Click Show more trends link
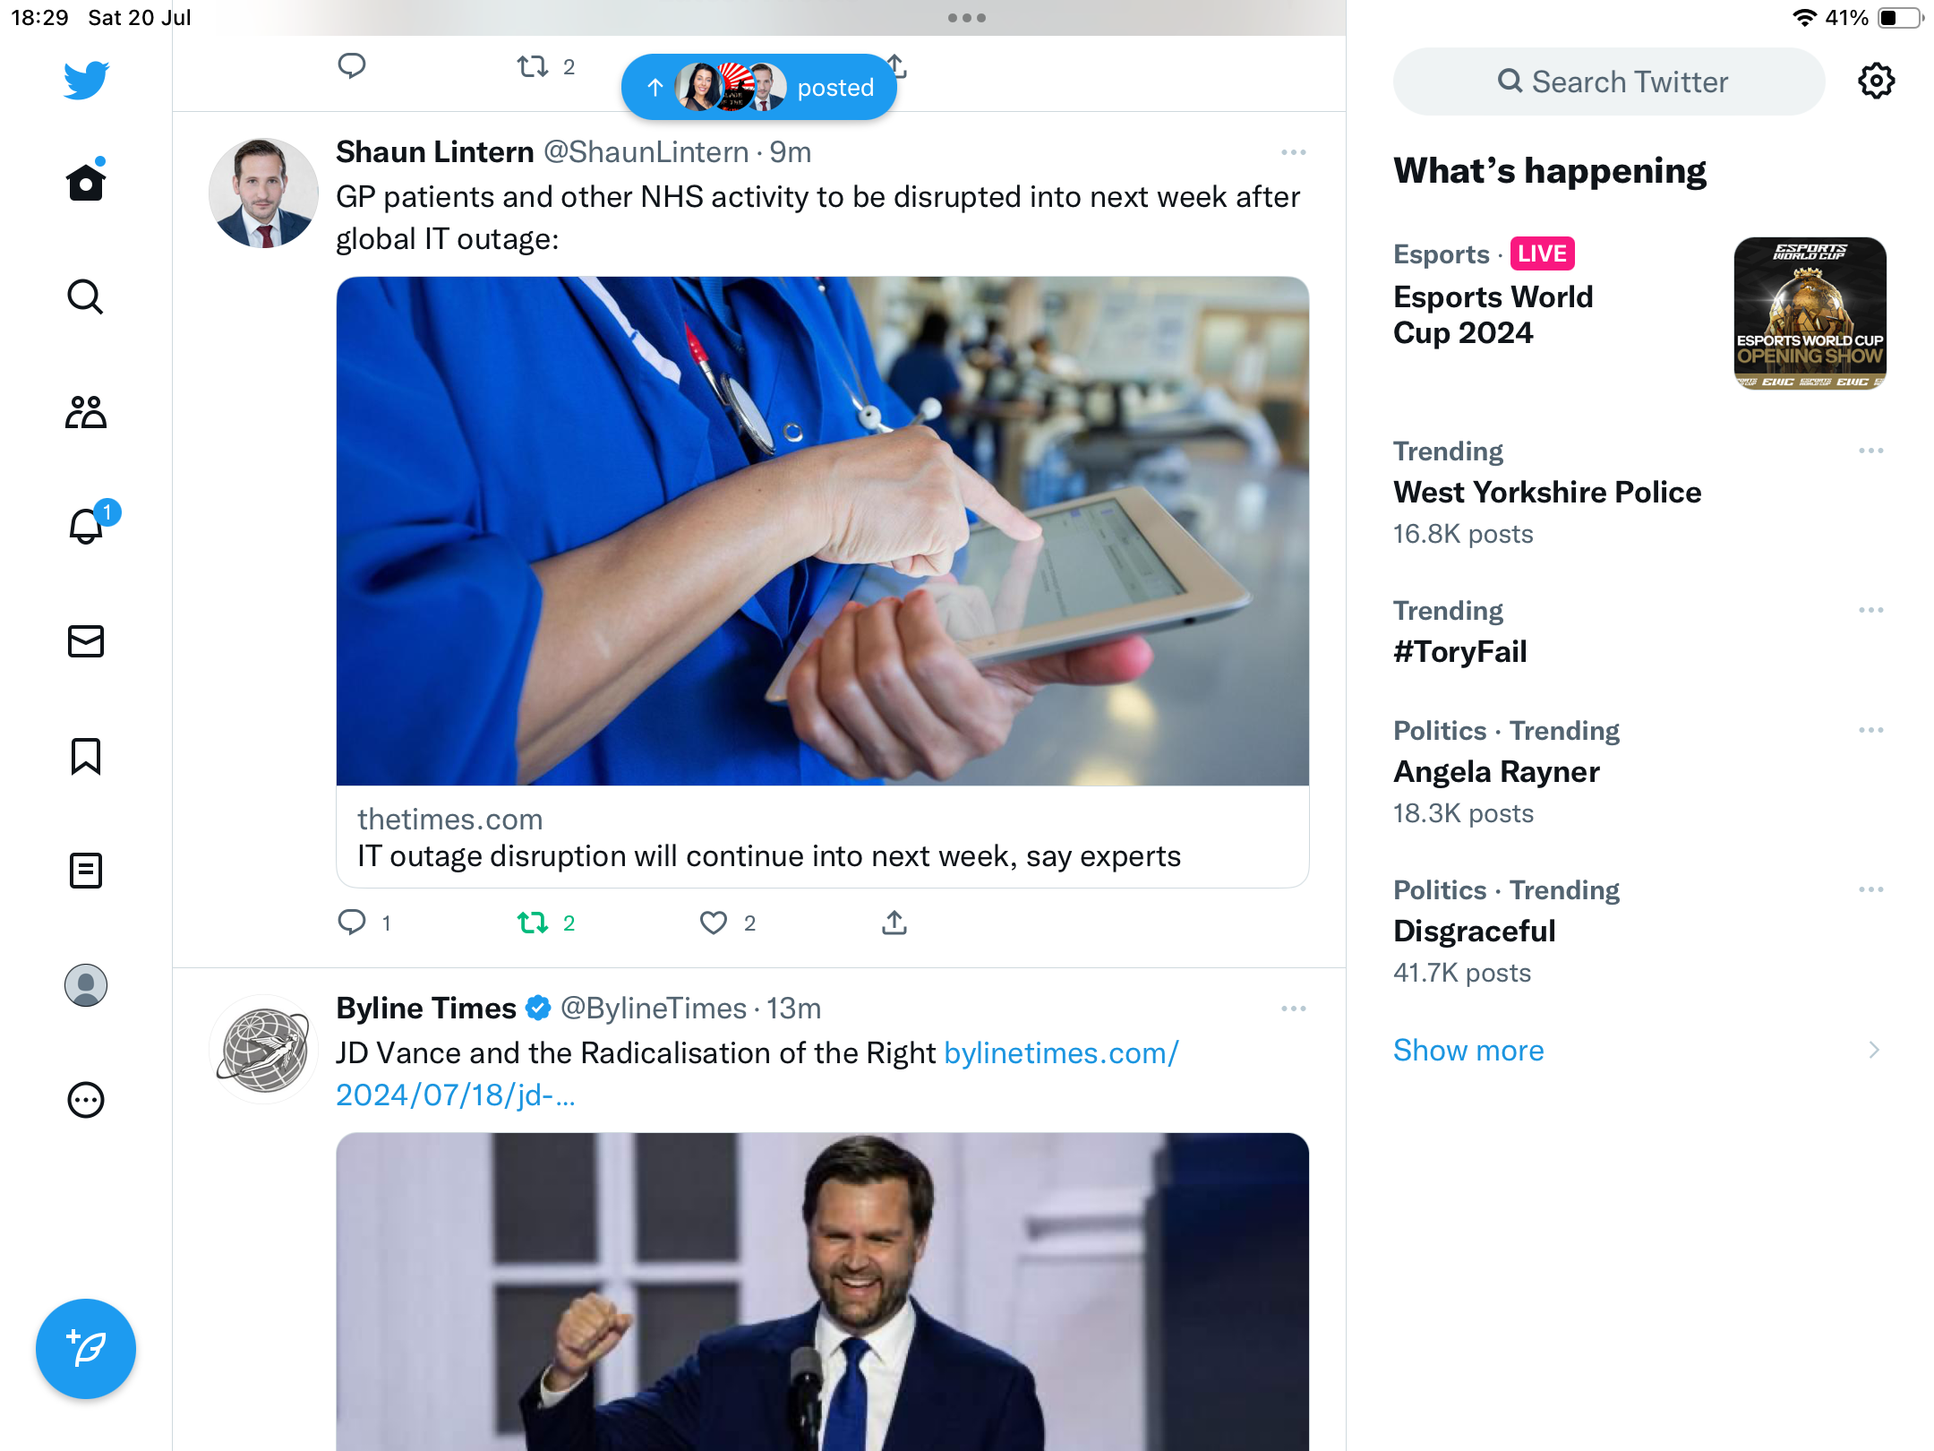The image size is (1934, 1451). point(1468,1050)
